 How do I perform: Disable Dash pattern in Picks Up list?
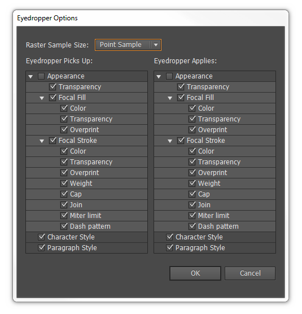click(x=64, y=226)
